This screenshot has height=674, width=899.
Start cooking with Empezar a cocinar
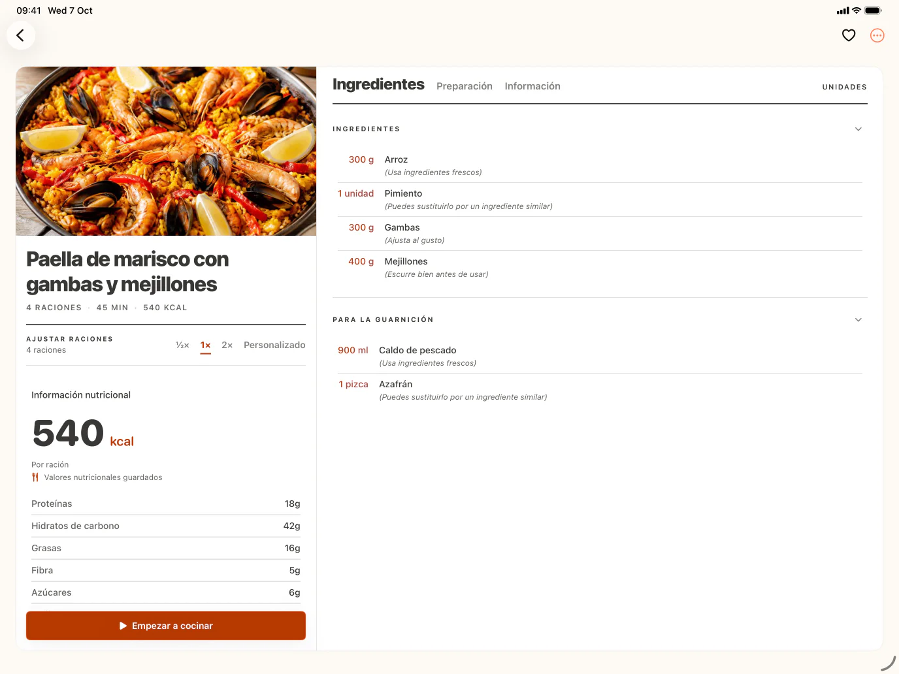pos(166,626)
